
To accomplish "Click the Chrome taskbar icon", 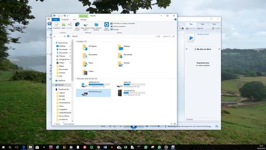I will (98, 147).
